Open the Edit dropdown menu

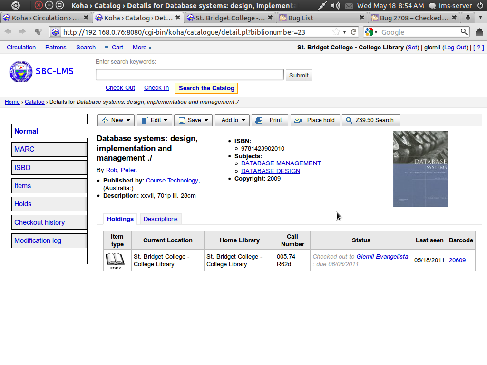(155, 120)
